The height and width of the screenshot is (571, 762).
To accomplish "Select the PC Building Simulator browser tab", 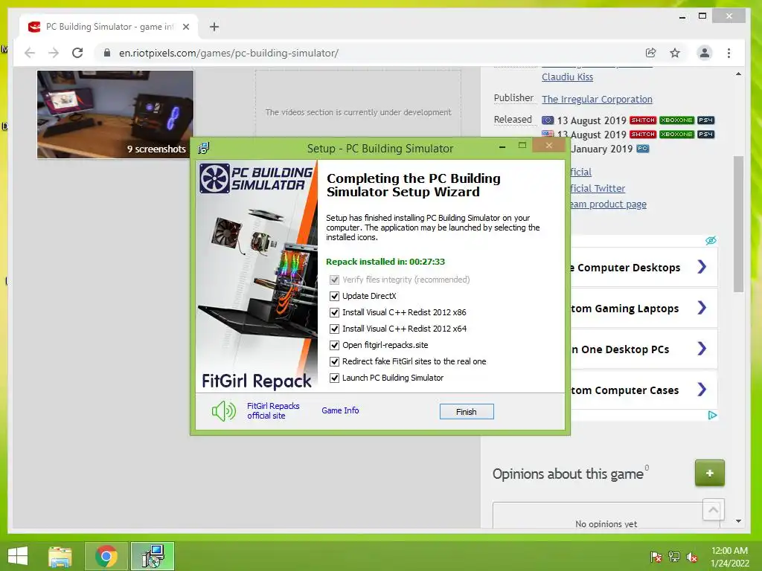I will coord(109,27).
